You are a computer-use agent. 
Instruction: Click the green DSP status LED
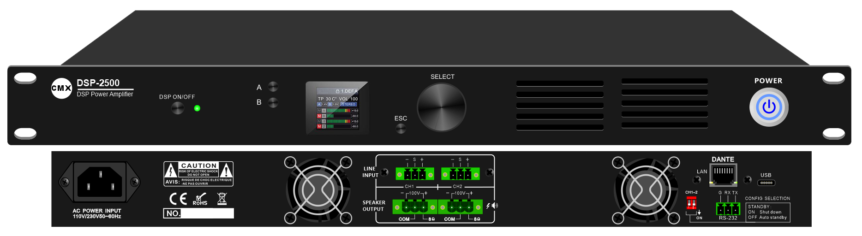[x=197, y=108]
